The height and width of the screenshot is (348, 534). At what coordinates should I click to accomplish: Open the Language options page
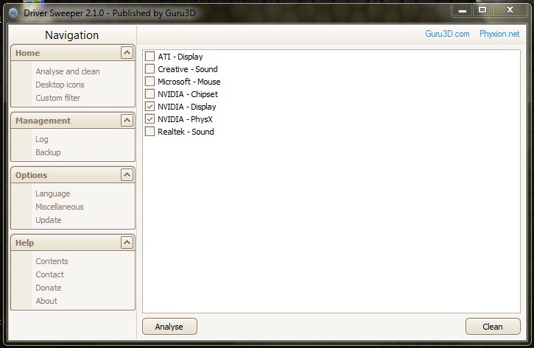click(53, 193)
